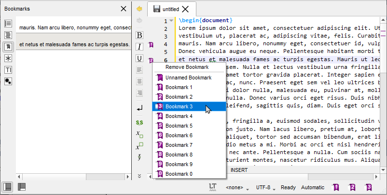The height and width of the screenshot is (195, 387).
Task: Expand more toolbar items with double chevron
Action: pos(139,176)
